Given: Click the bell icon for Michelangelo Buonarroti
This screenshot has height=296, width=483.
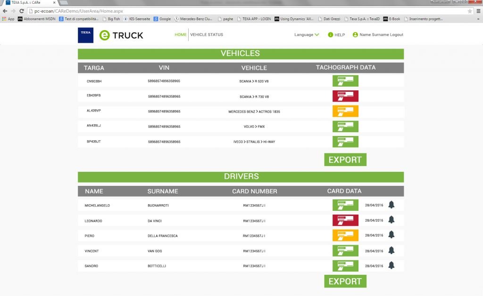Looking at the screenshot, I should coord(391,205).
